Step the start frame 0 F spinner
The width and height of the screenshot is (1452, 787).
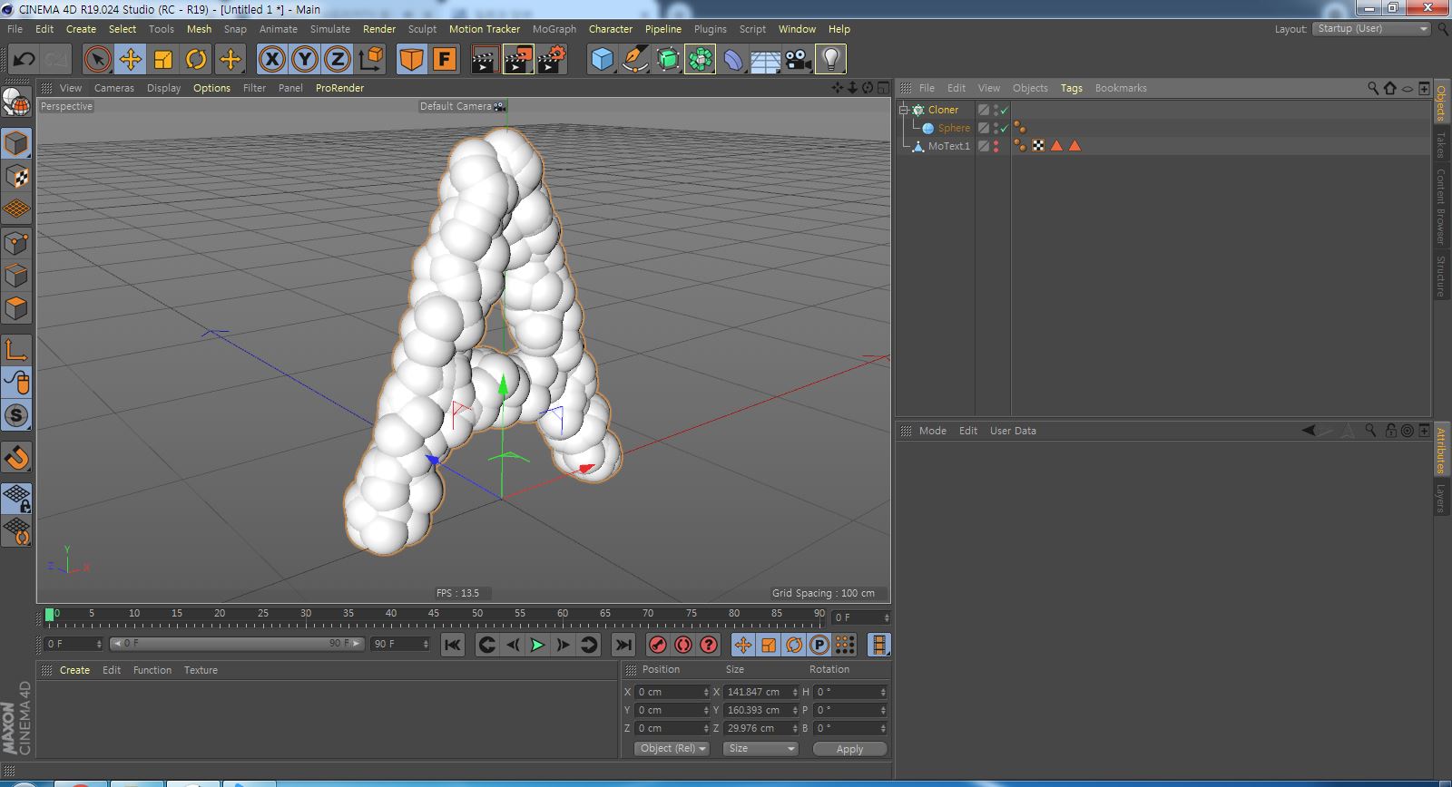click(x=98, y=644)
